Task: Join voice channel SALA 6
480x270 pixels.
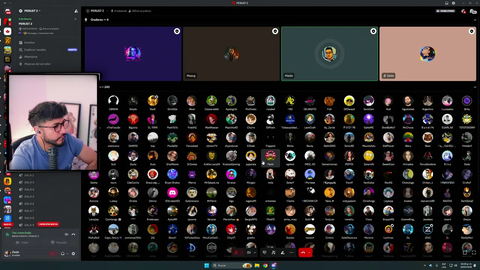Action: [x=29, y=204]
